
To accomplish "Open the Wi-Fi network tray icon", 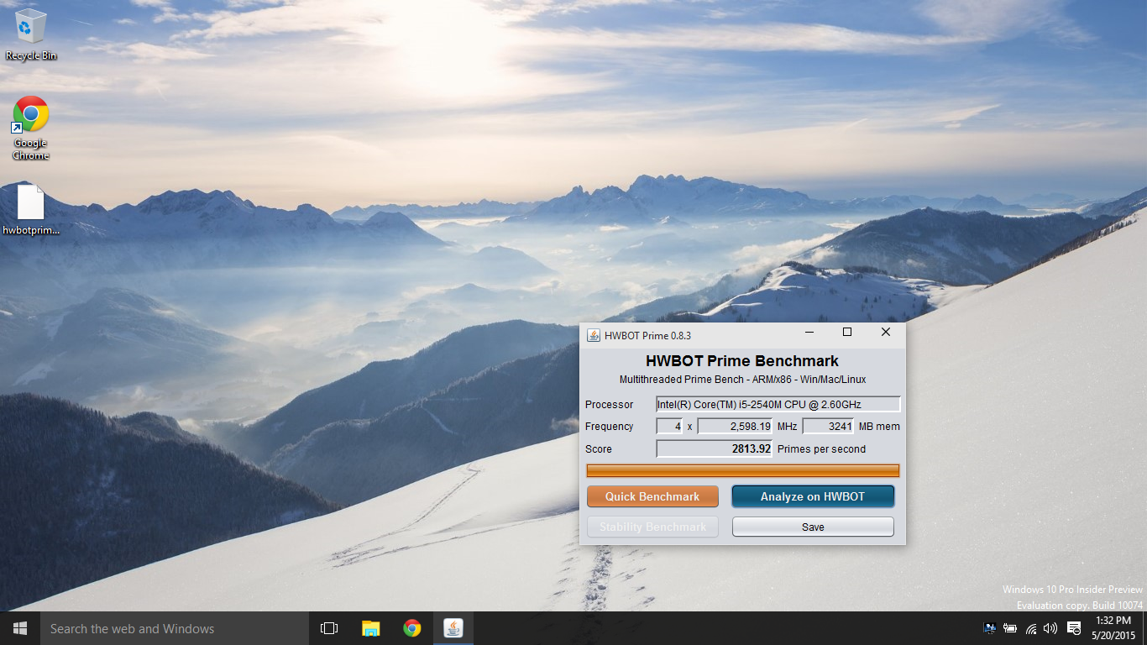I will (1030, 628).
